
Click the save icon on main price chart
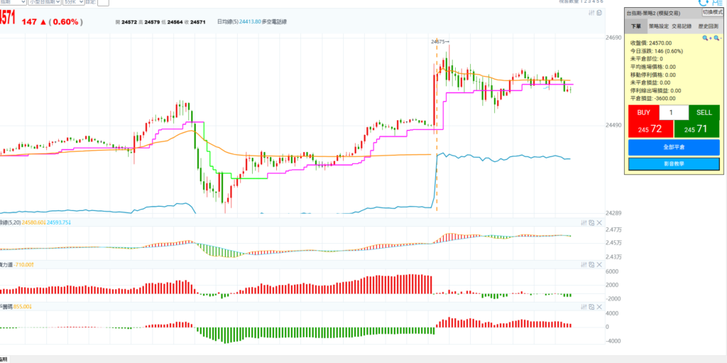[598, 12]
